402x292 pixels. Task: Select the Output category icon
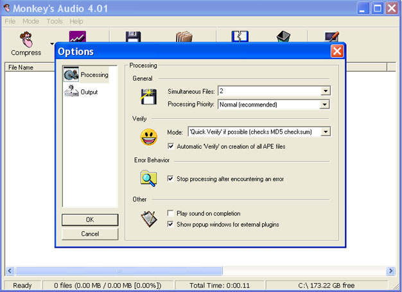click(x=71, y=91)
